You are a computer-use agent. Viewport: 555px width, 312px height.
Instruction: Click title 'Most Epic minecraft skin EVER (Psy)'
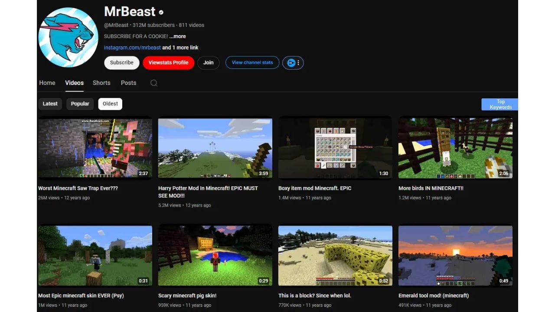[x=81, y=296]
